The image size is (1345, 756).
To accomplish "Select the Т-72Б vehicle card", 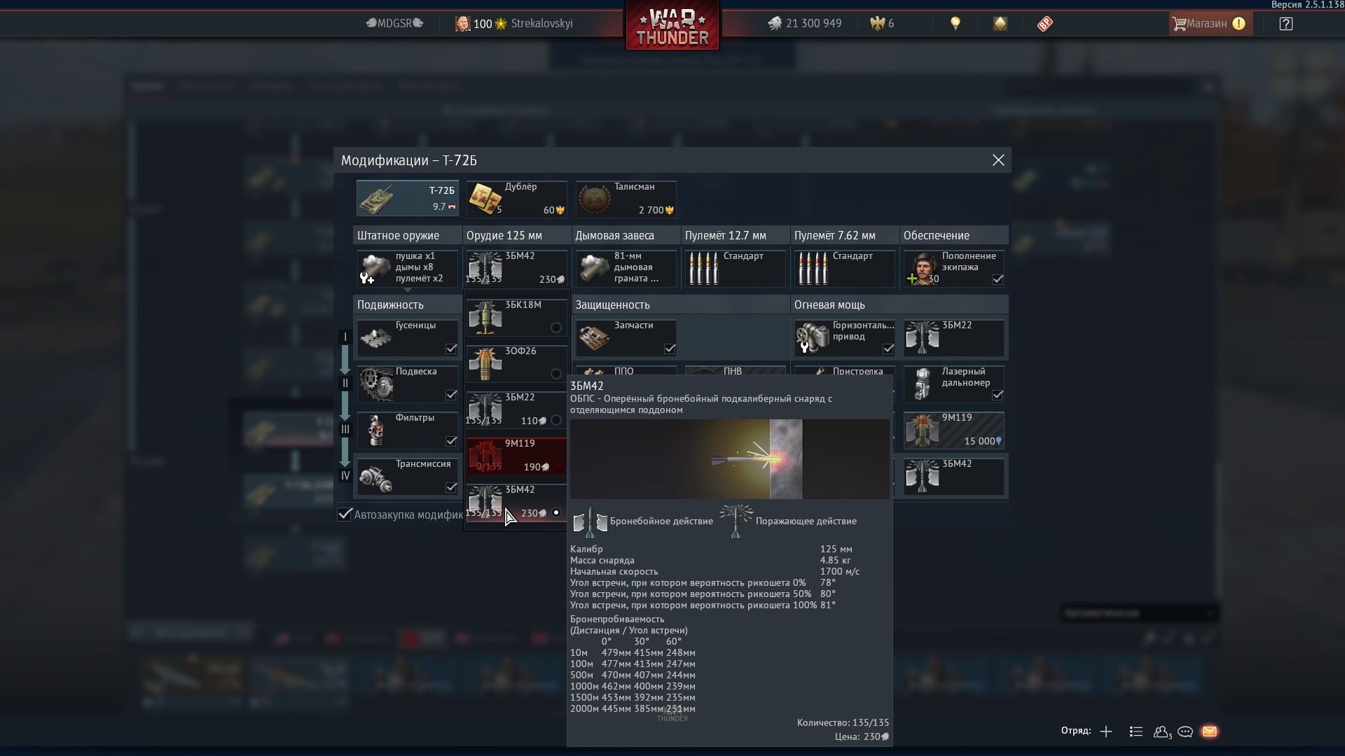I will [407, 199].
